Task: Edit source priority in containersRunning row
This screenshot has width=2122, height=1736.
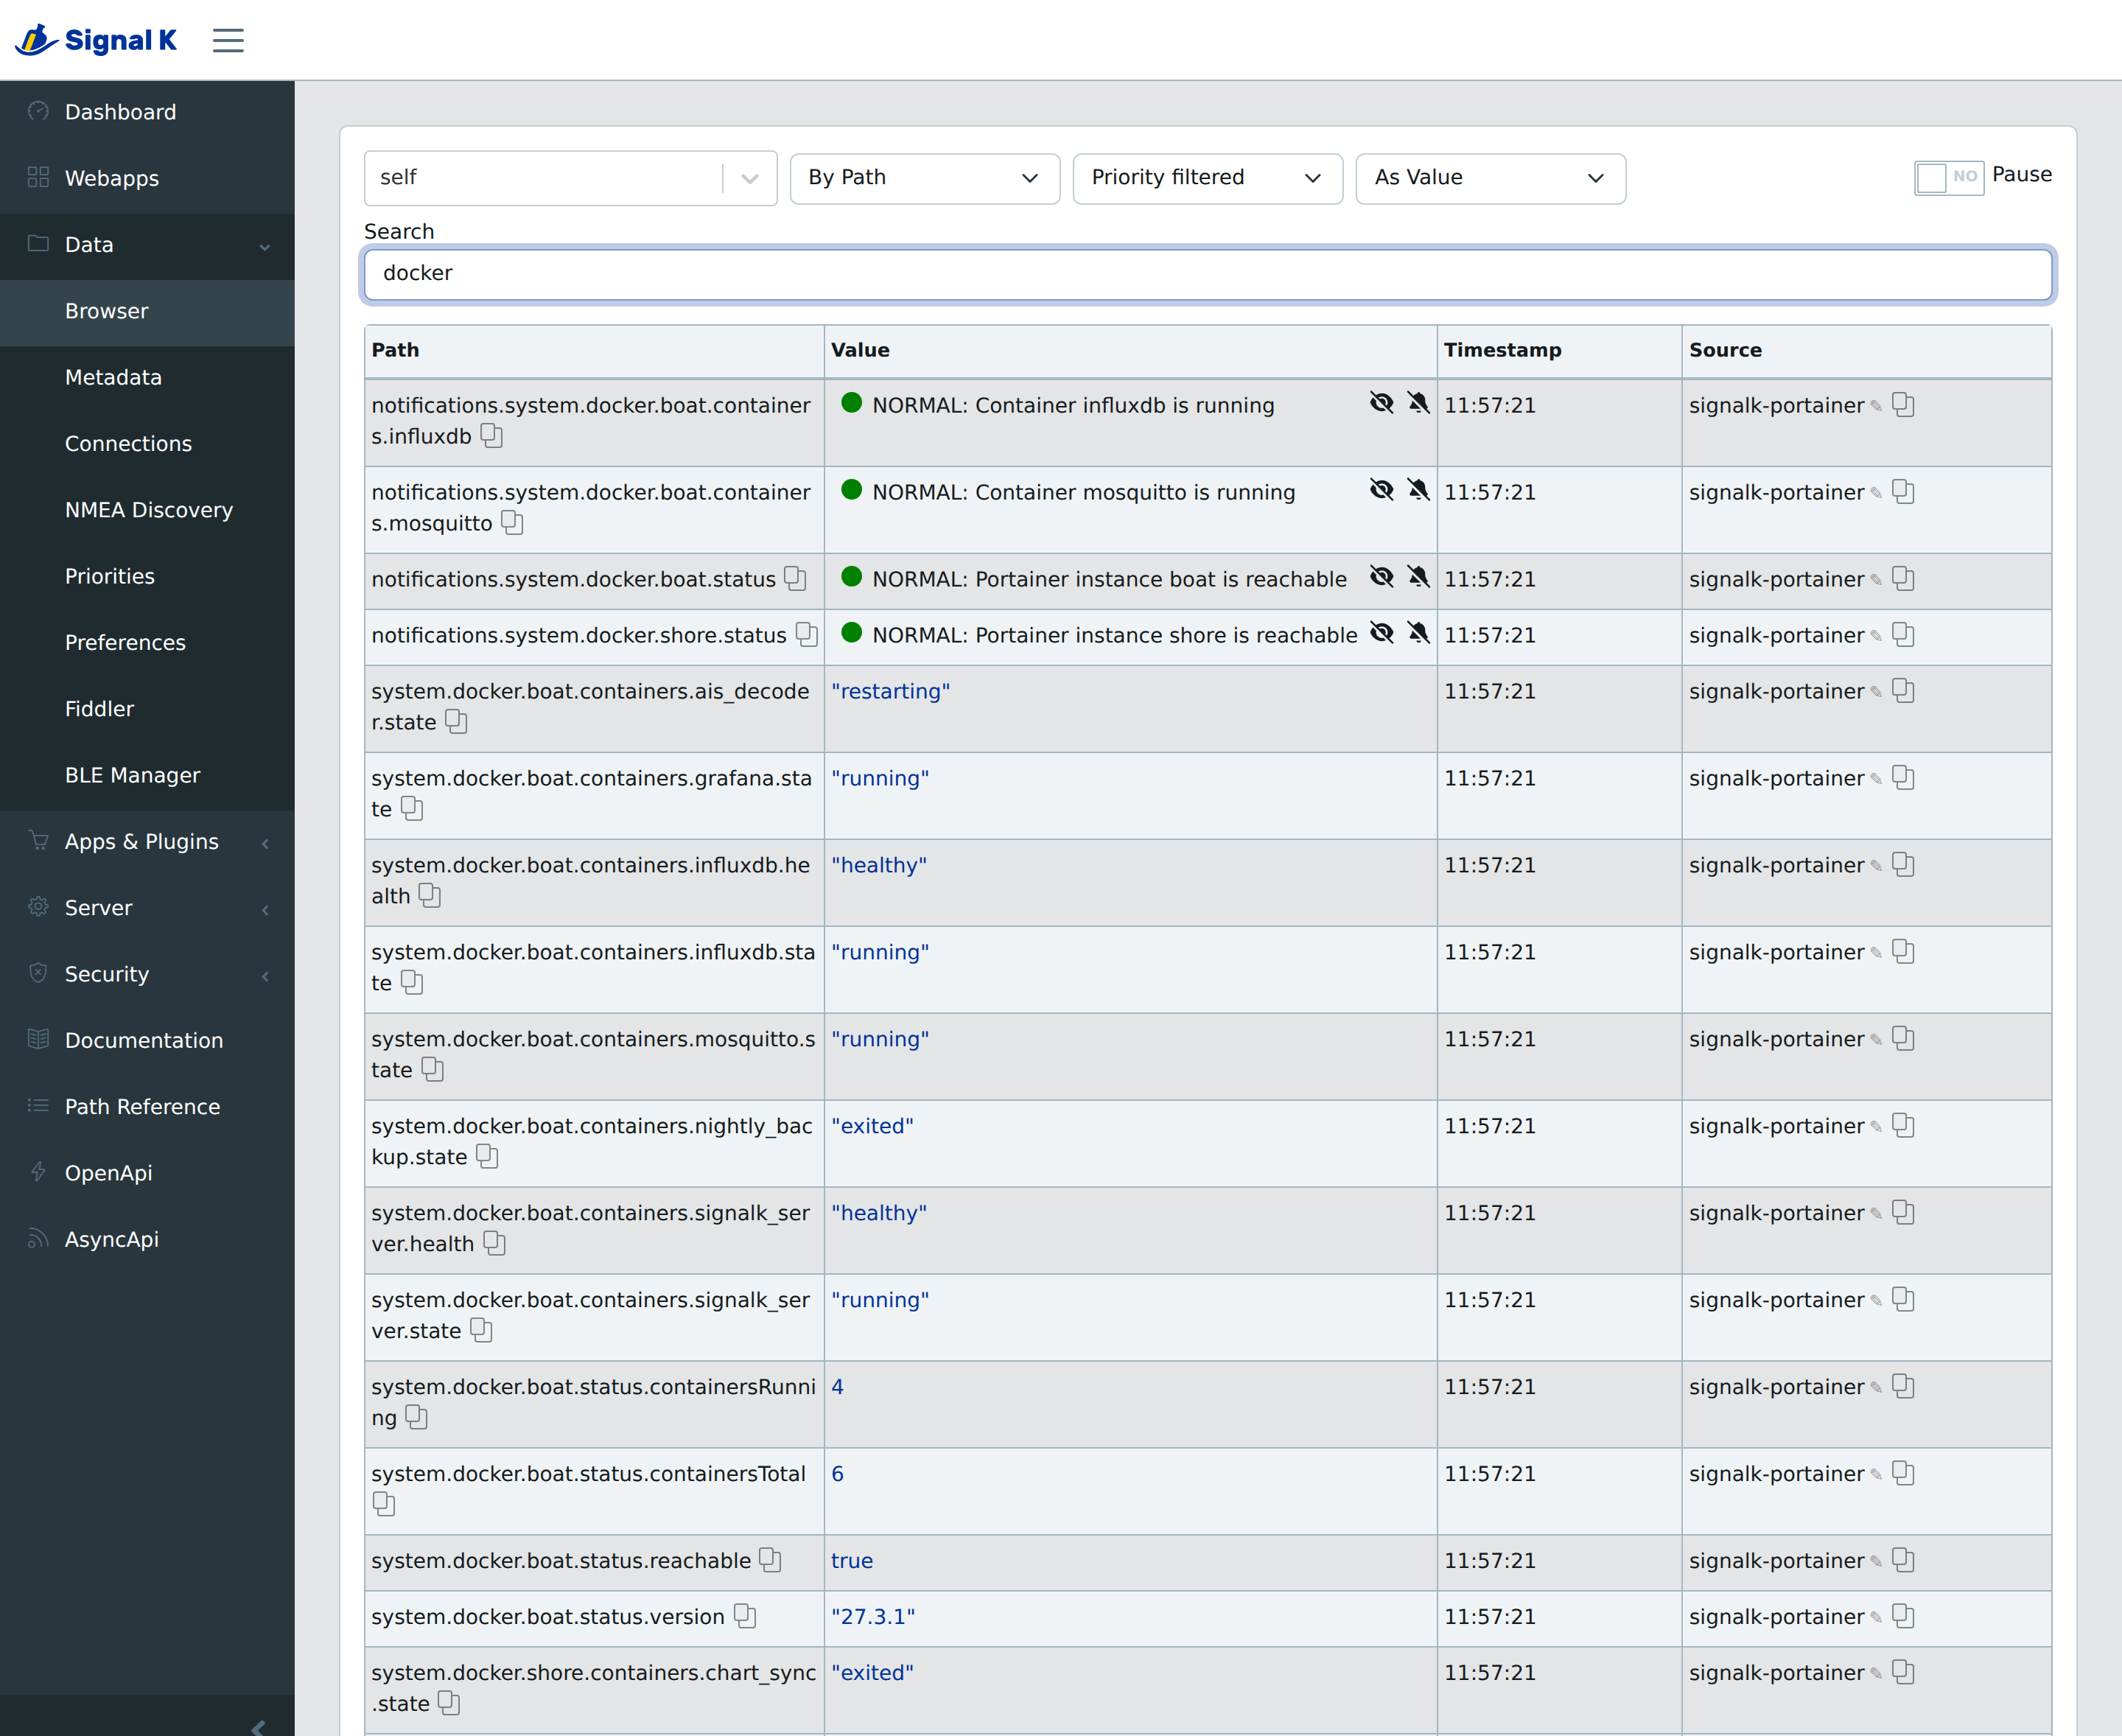Action: click(1876, 1388)
